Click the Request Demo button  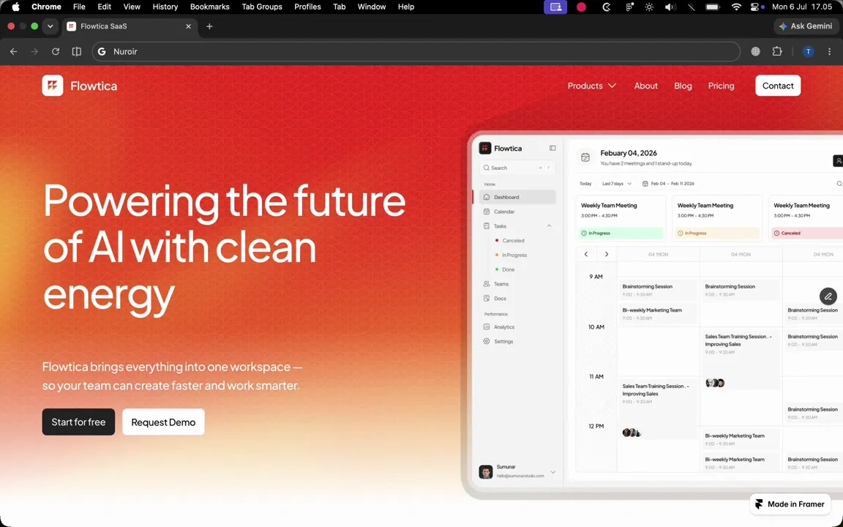pos(163,422)
